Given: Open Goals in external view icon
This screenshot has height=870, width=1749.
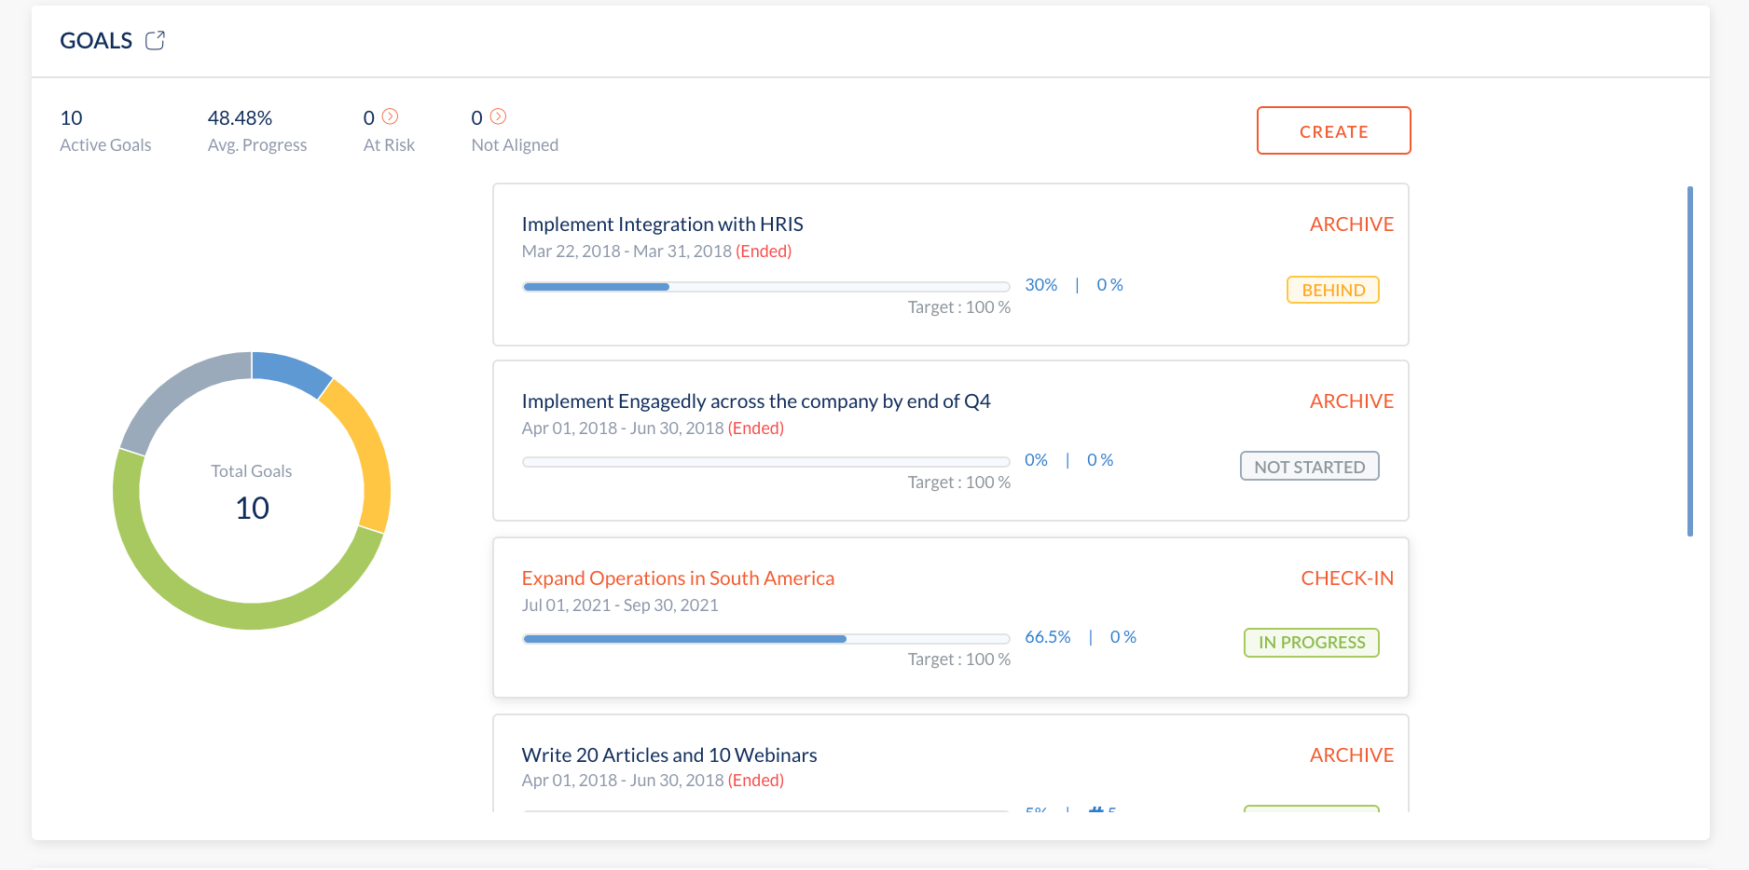Looking at the screenshot, I should (x=155, y=40).
